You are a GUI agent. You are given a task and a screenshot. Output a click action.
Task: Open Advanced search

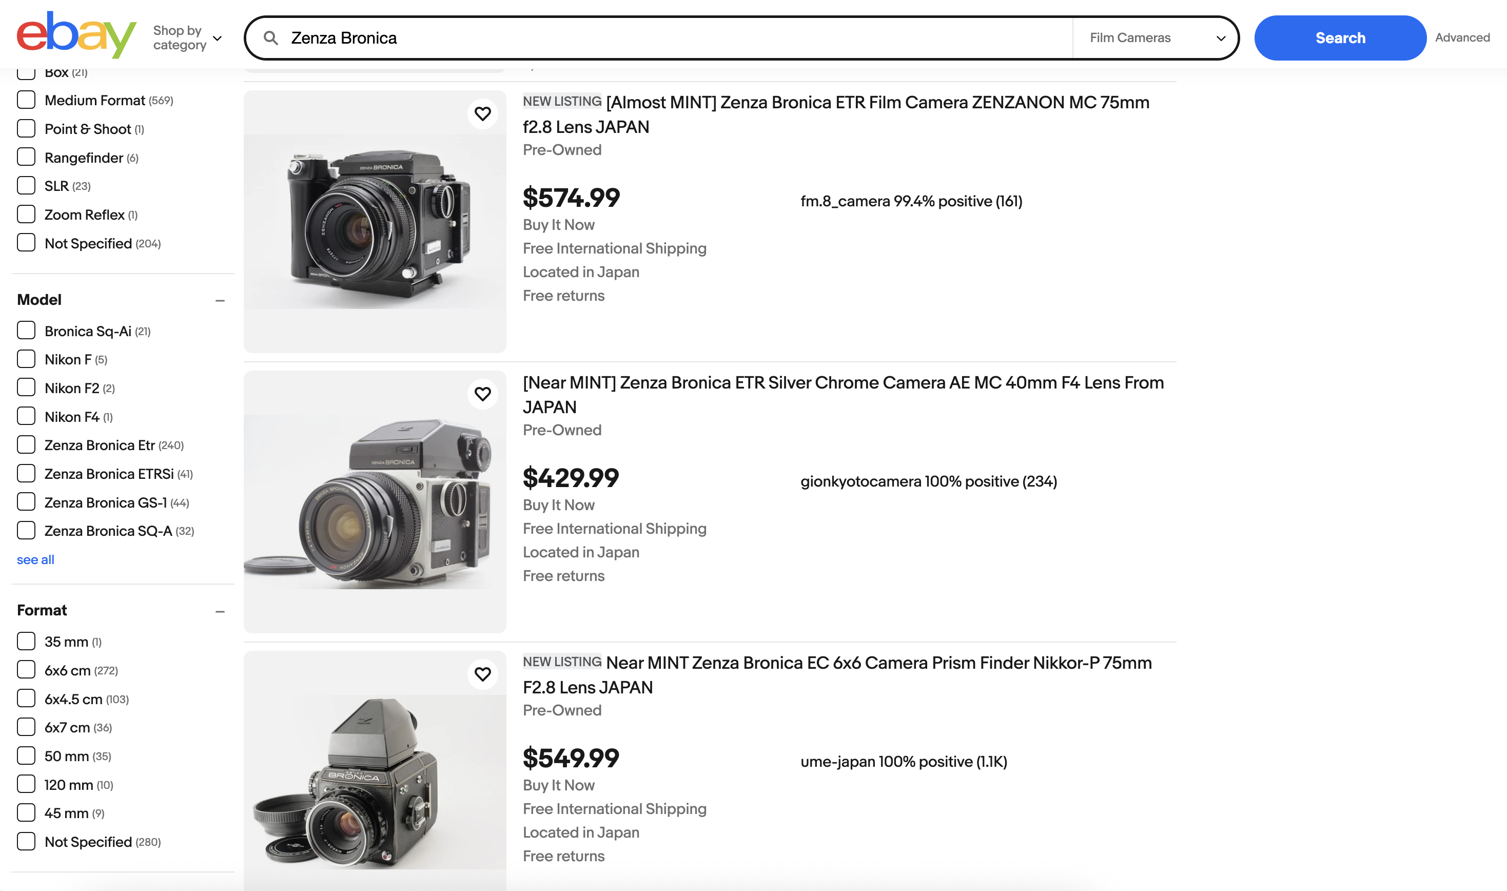click(1462, 37)
